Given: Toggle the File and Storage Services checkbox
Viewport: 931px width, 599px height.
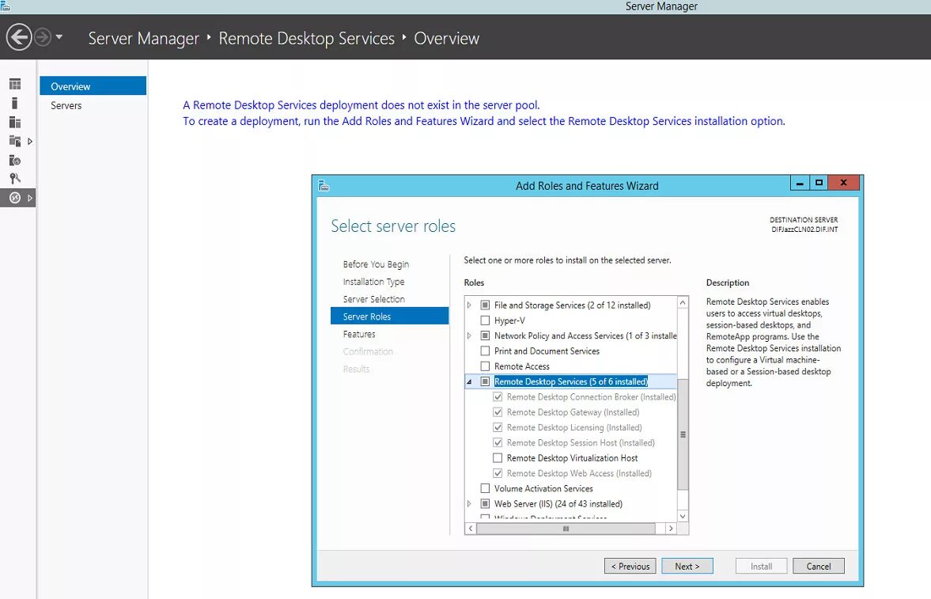Looking at the screenshot, I should pyautogui.click(x=485, y=305).
